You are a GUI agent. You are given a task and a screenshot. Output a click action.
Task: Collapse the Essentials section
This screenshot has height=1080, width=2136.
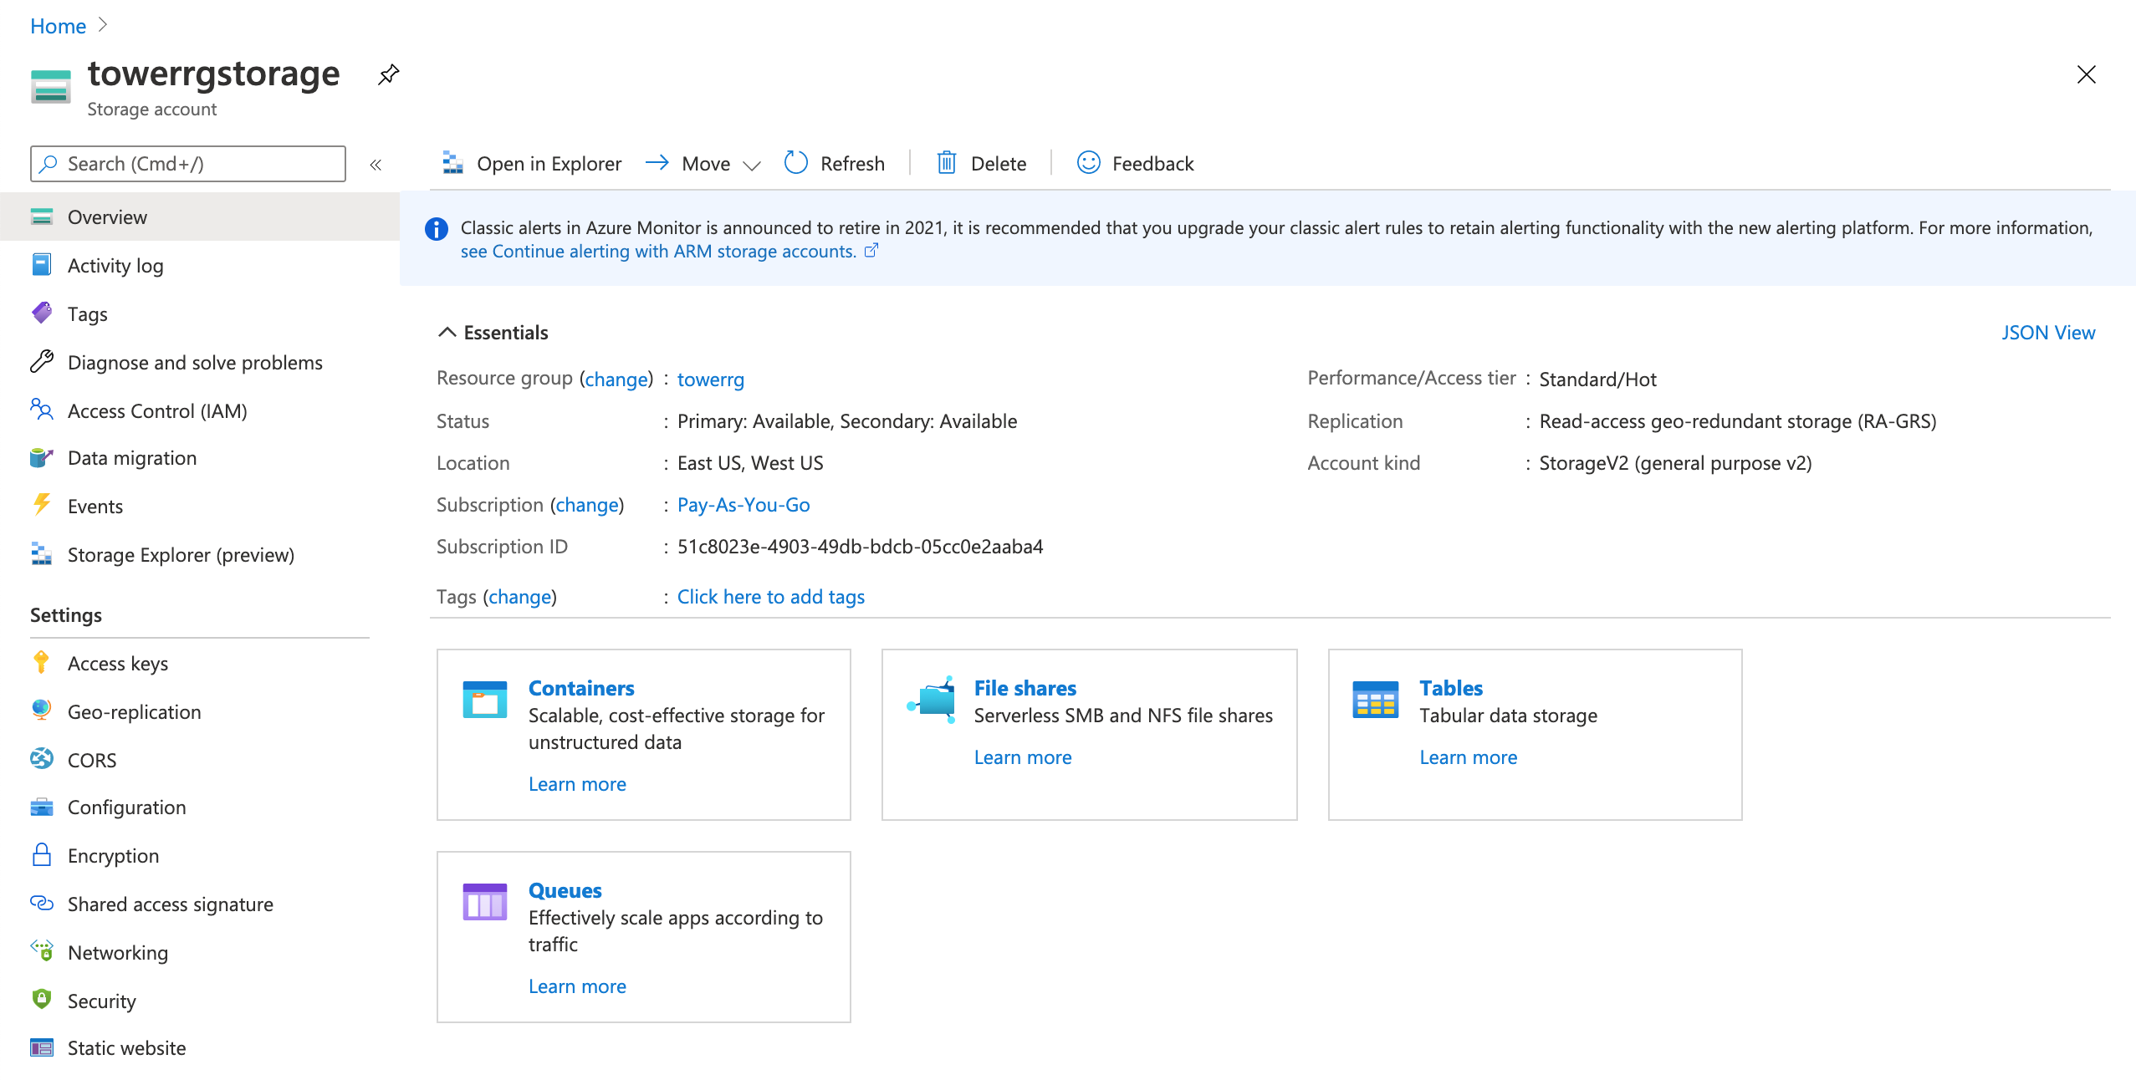coord(447,333)
